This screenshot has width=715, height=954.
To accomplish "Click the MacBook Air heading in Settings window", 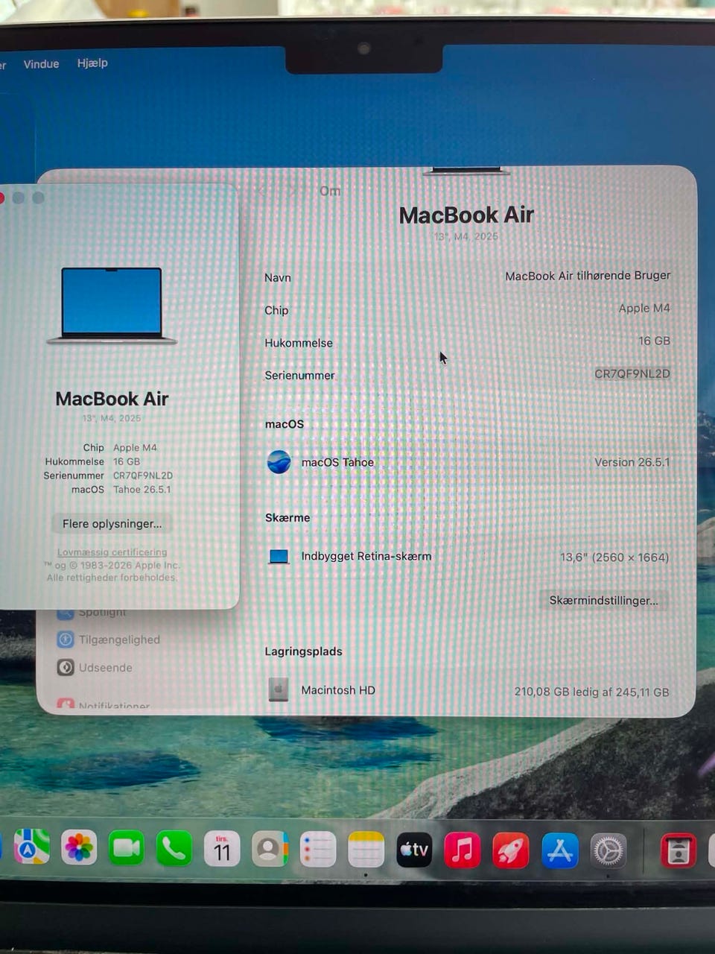I will pyautogui.click(x=466, y=215).
